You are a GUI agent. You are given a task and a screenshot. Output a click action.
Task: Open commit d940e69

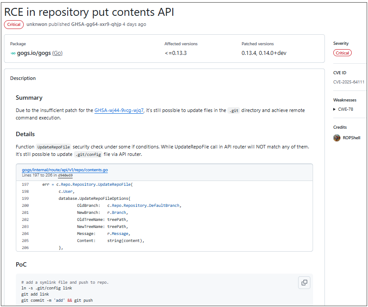65,175
